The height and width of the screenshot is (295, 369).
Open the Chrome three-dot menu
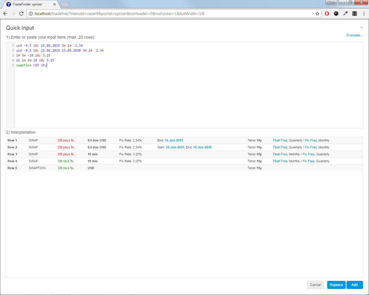364,14
